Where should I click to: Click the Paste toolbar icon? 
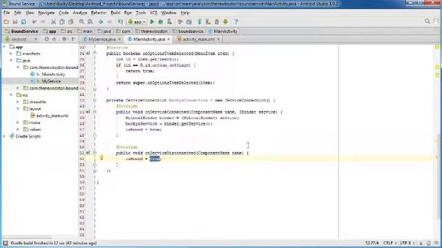[70, 21]
